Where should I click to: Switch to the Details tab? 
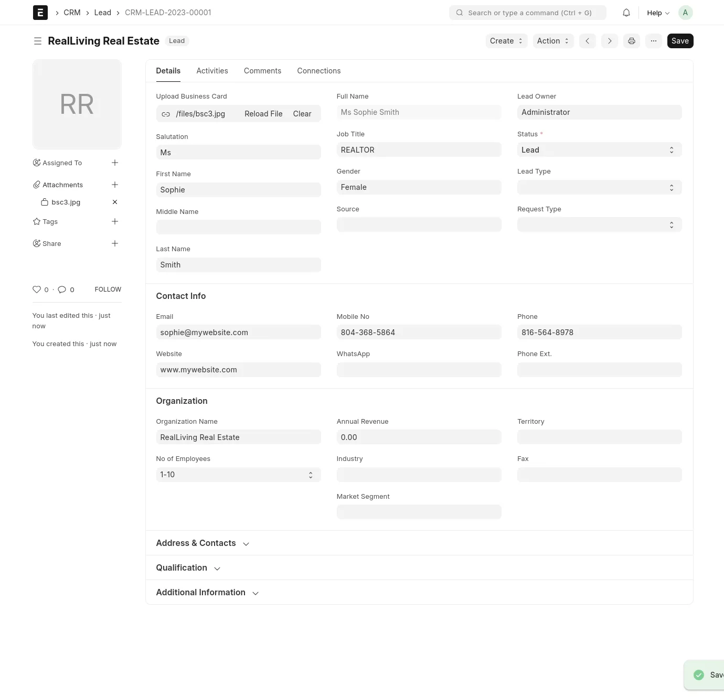click(x=168, y=71)
